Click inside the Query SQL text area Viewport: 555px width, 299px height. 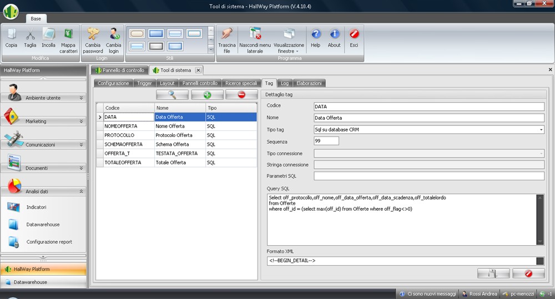tap(402, 219)
